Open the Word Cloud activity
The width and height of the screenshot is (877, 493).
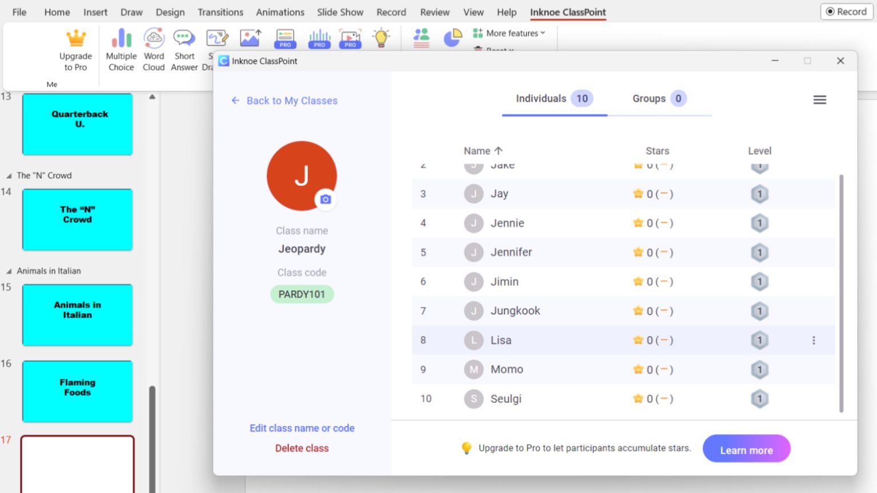154,38
